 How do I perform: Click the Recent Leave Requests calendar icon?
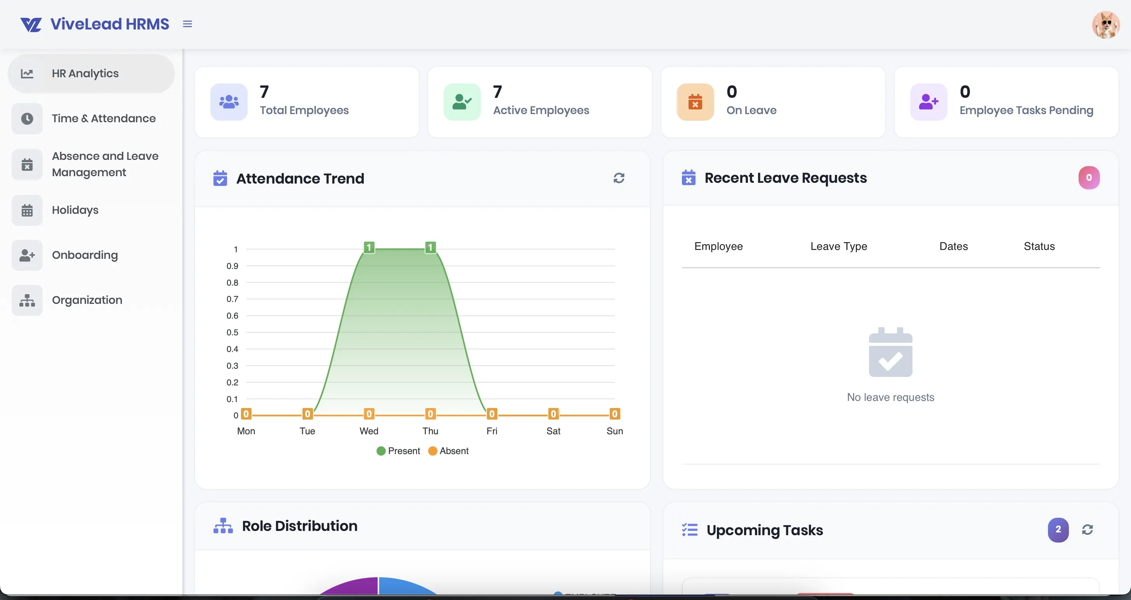tap(689, 177)
